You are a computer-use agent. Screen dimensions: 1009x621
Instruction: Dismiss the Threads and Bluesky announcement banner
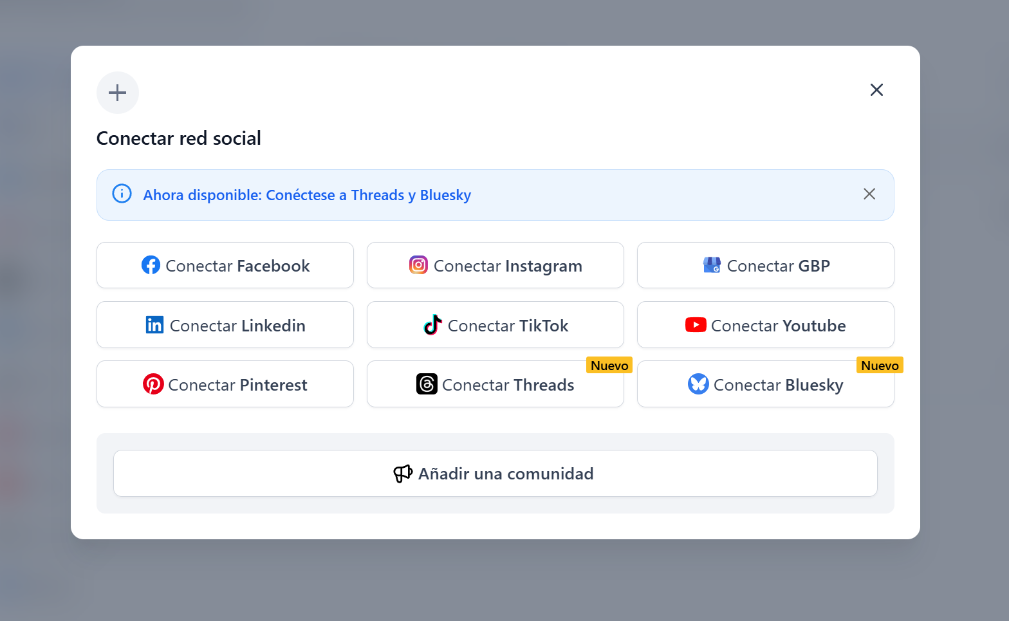[x=869, y=194]
